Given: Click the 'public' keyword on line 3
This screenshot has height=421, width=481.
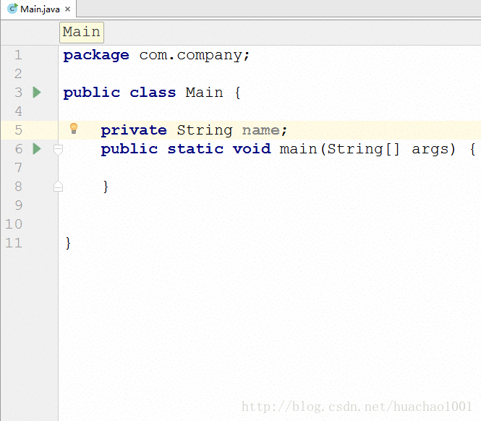Looking at the screenshot, I should [x=91, y=93].
